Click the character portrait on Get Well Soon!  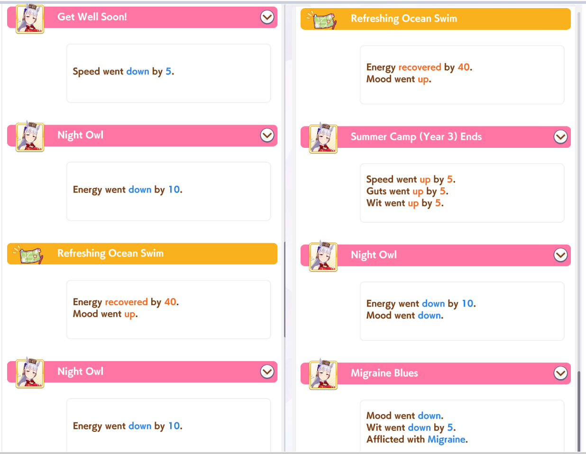tap(30, 19)
